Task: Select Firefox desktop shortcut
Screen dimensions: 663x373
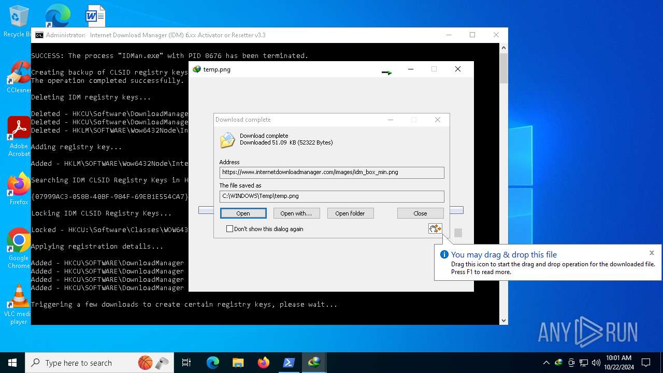Action: [x=19, y=189]
